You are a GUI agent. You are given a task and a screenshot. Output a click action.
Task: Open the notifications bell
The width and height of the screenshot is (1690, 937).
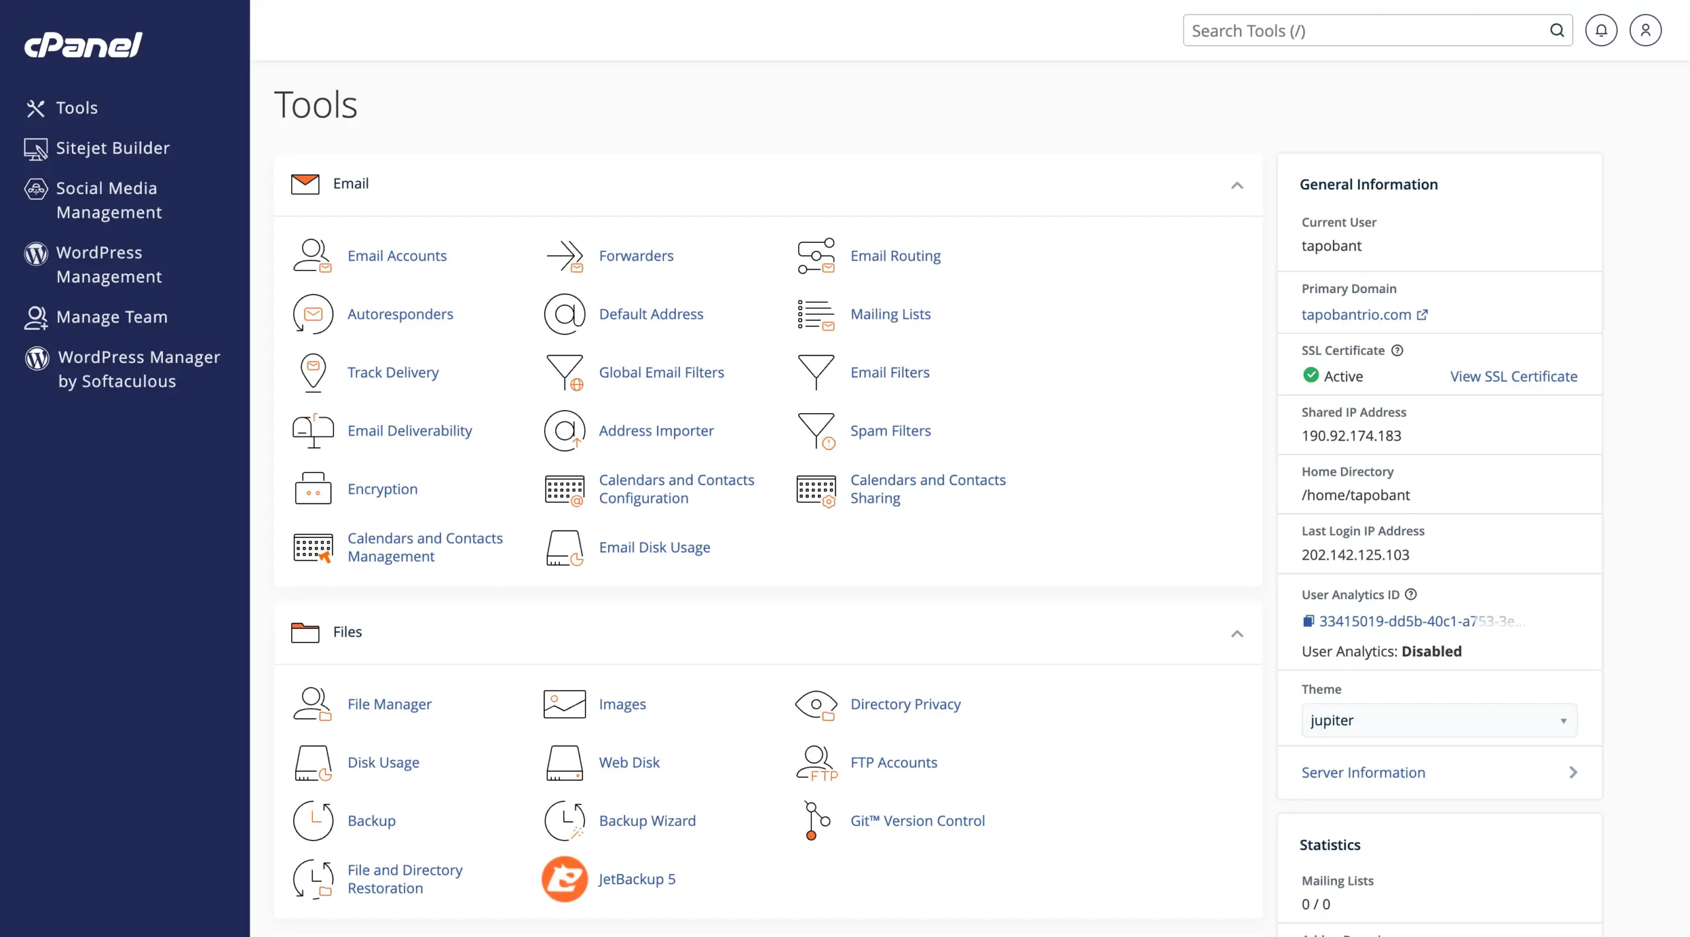point(1602,30)
